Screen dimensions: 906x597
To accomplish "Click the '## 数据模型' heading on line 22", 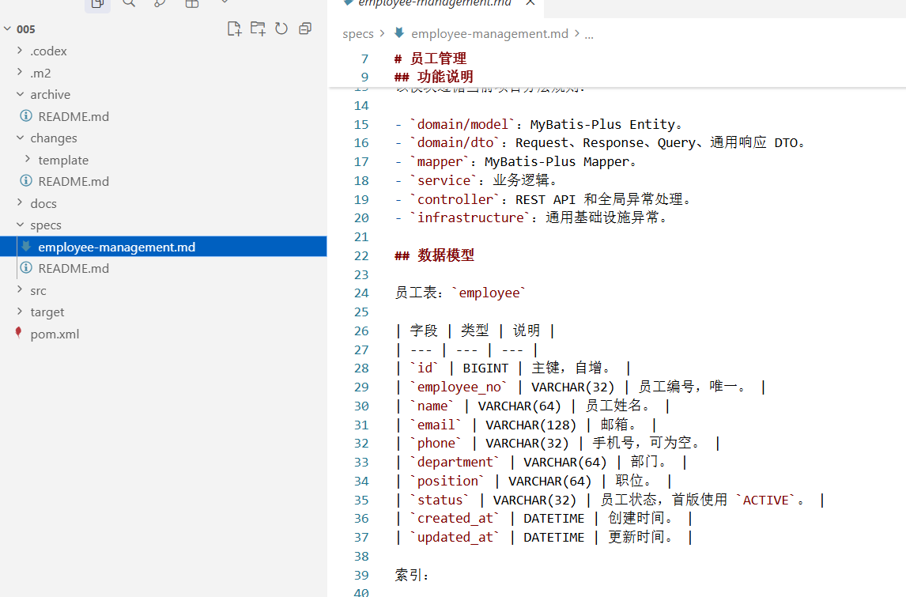I will click(x=435, y=255).
